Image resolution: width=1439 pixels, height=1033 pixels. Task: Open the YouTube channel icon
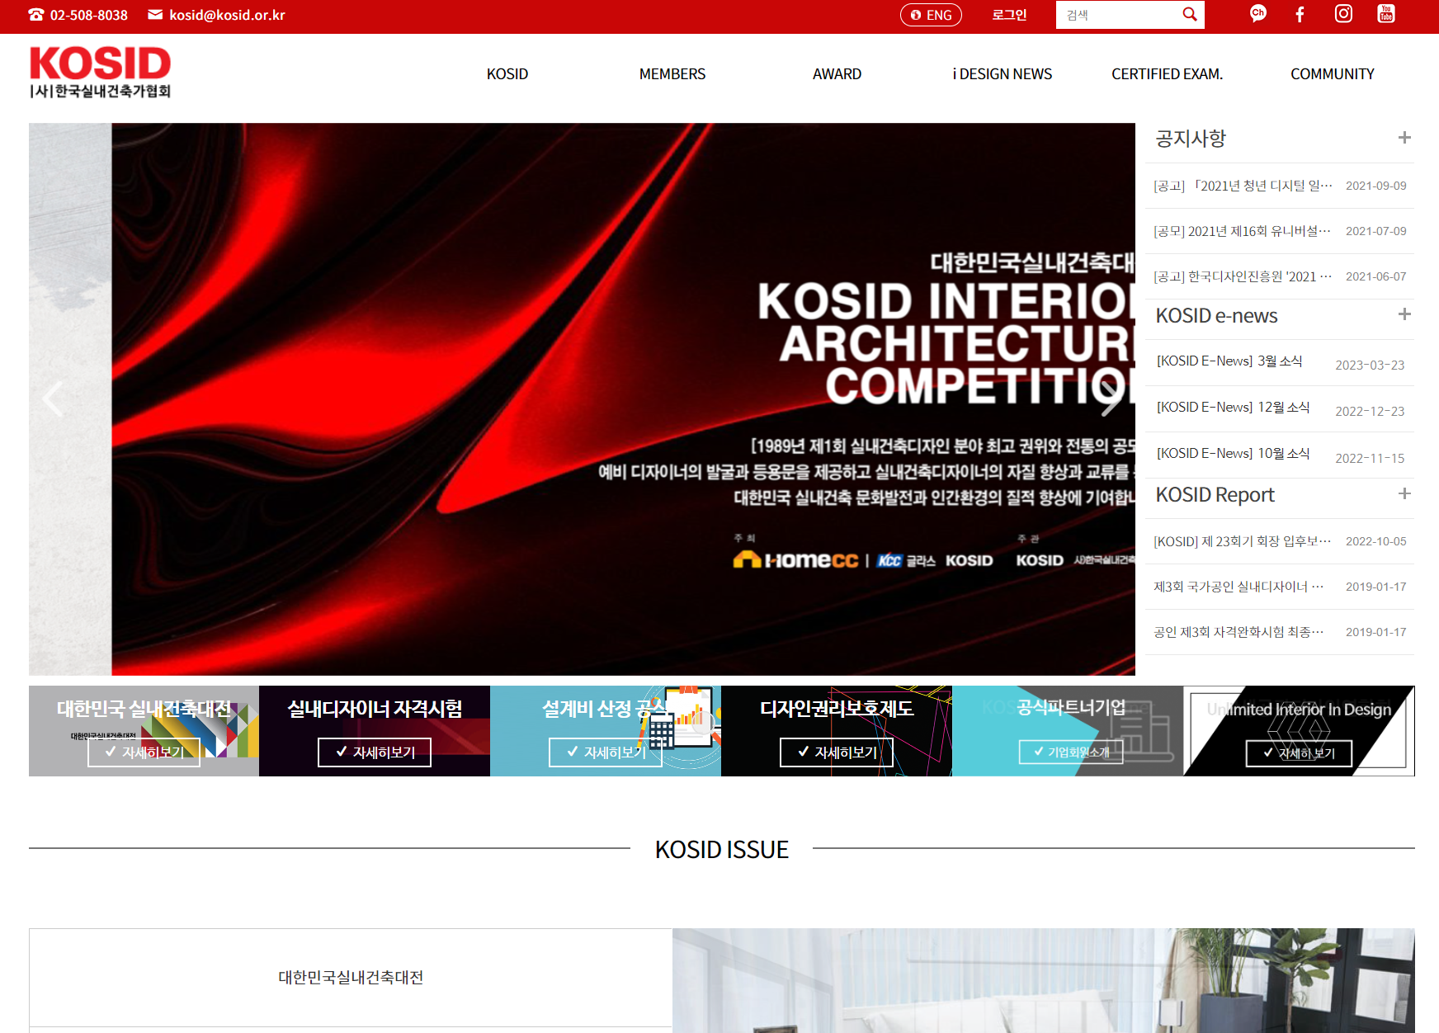[1386, 13]
